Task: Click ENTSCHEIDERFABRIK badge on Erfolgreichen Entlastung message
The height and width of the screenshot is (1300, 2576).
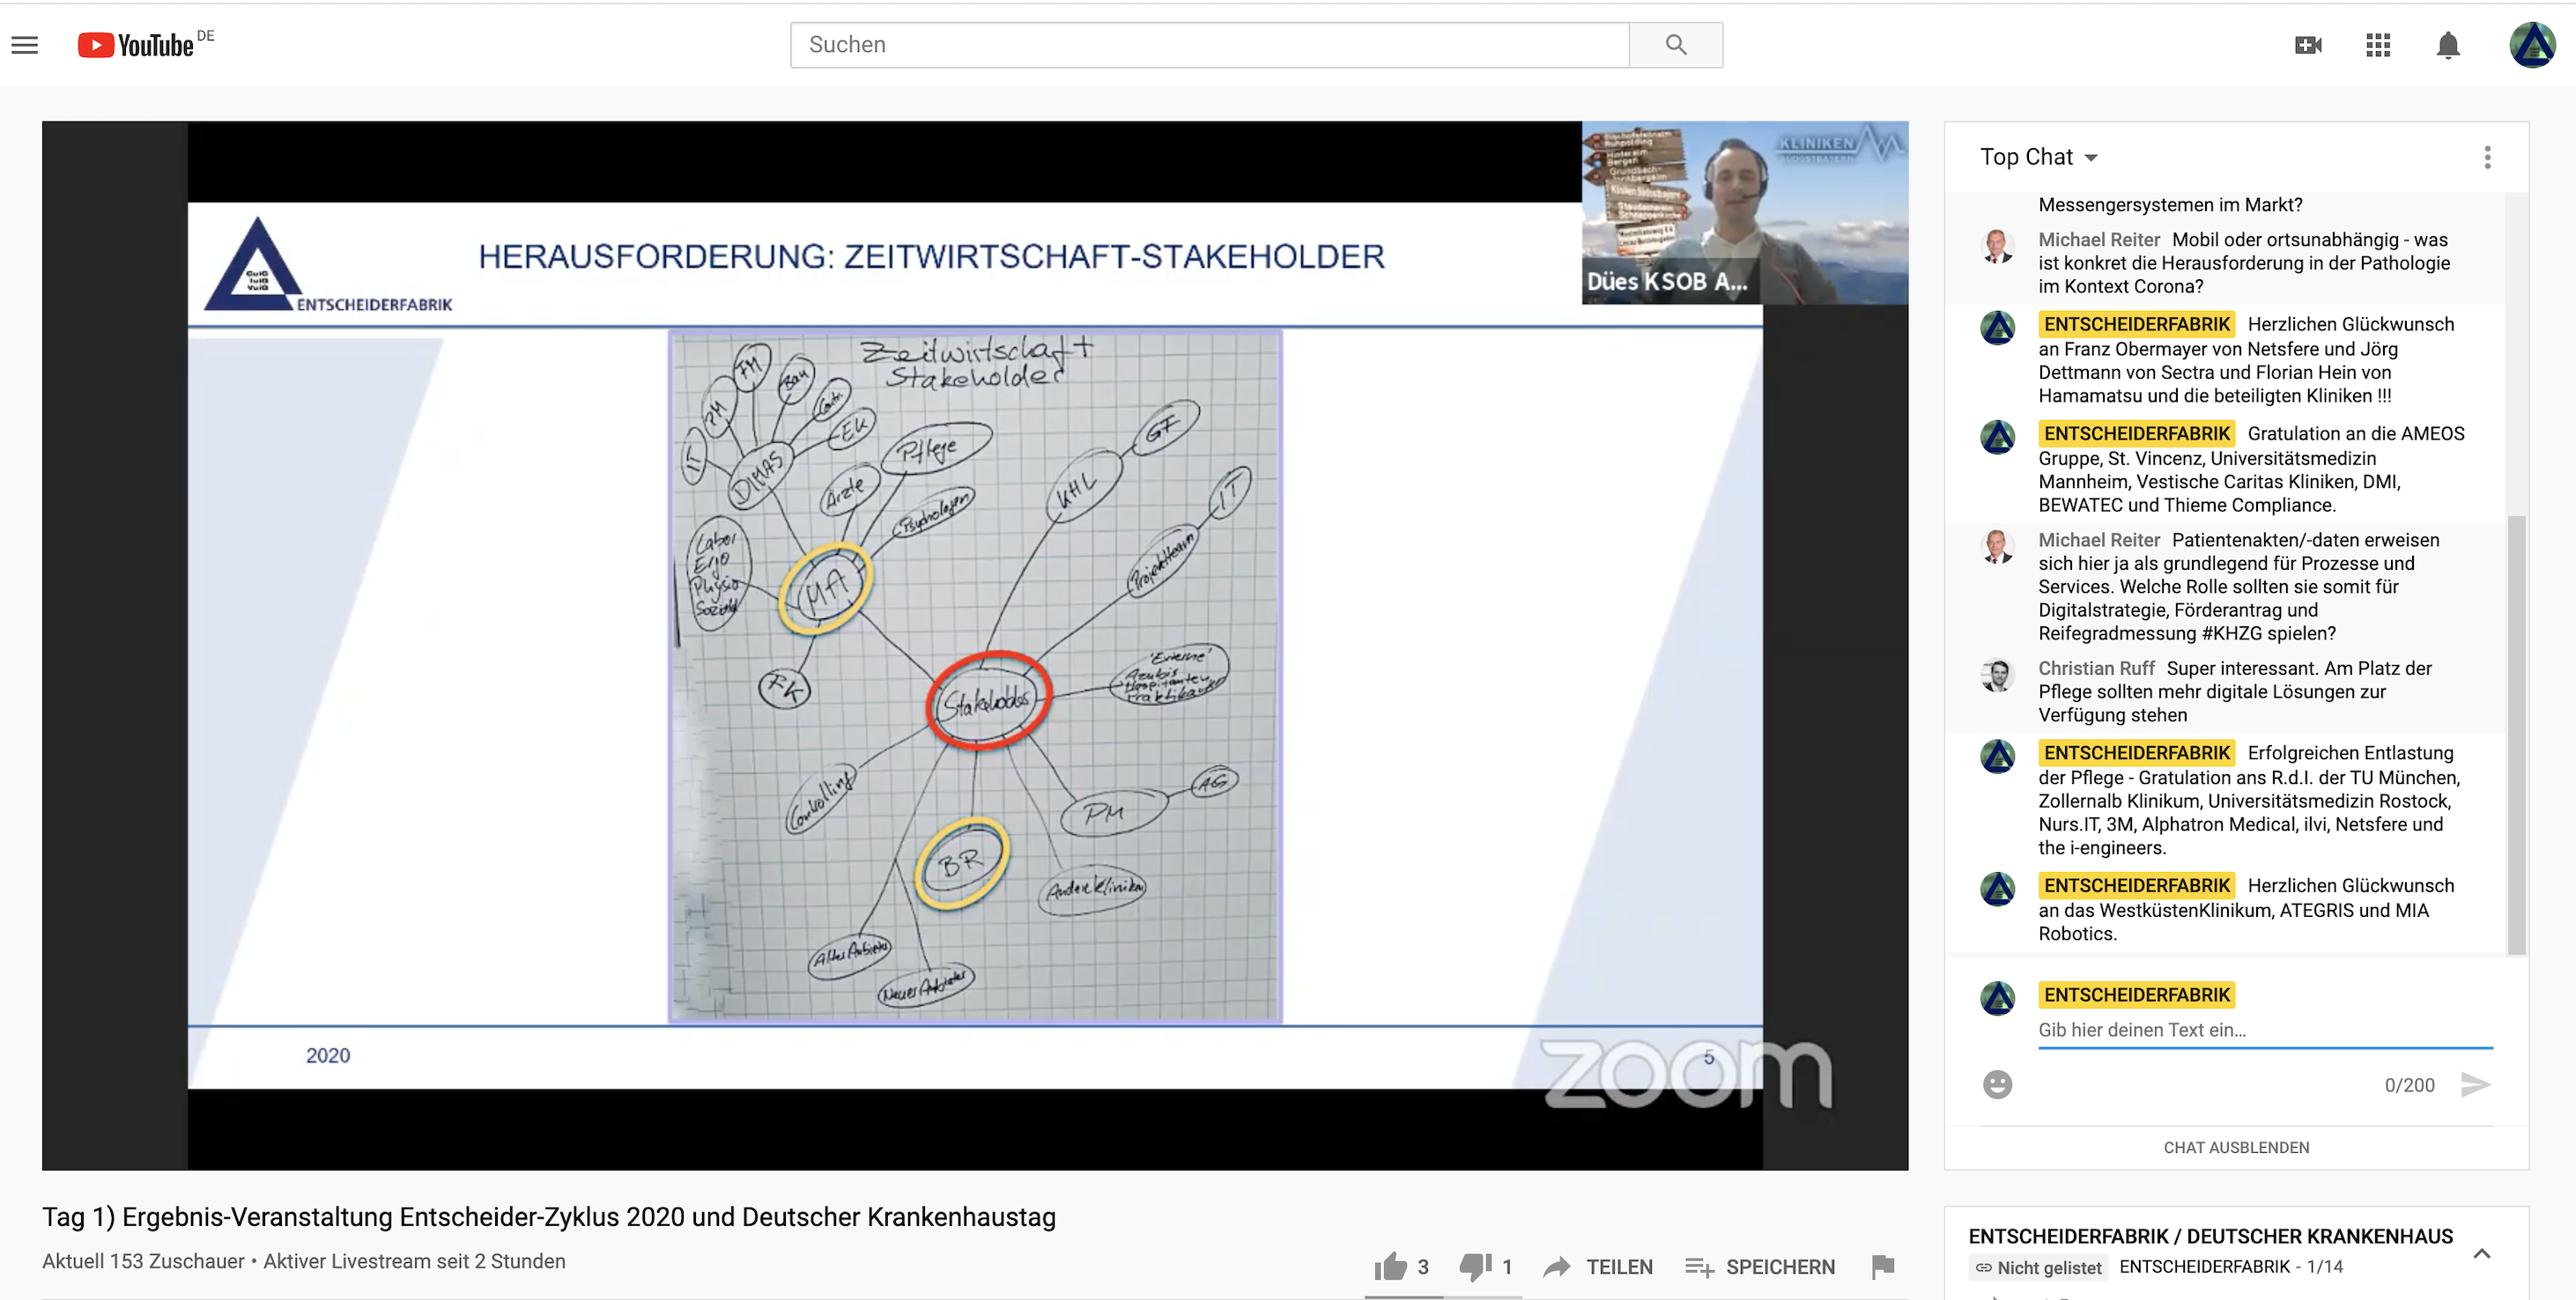Action: click(2137, 752)
